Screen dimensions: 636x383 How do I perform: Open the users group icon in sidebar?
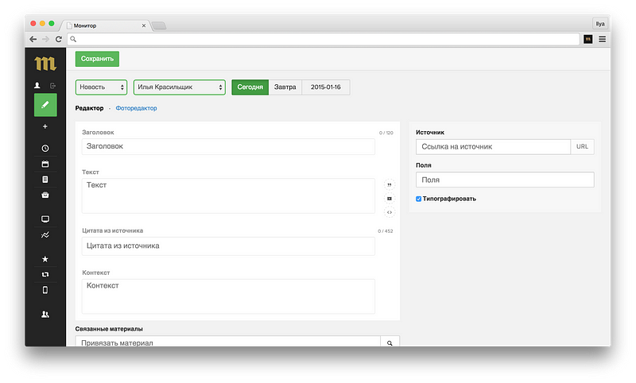click(45, 314)
